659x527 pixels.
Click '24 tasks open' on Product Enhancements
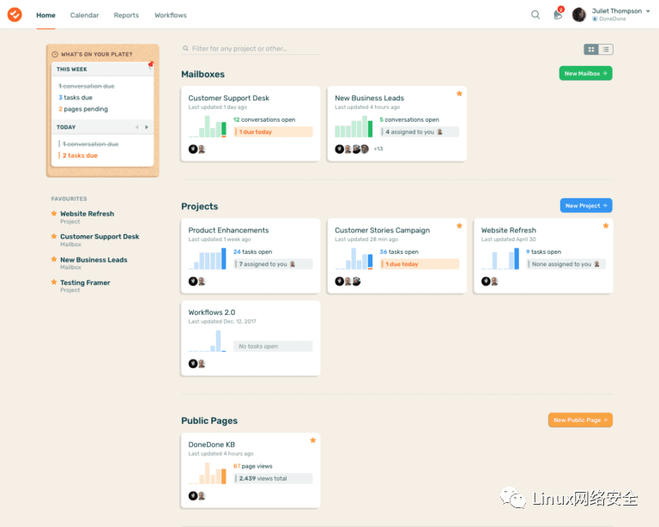pos(252,251)
